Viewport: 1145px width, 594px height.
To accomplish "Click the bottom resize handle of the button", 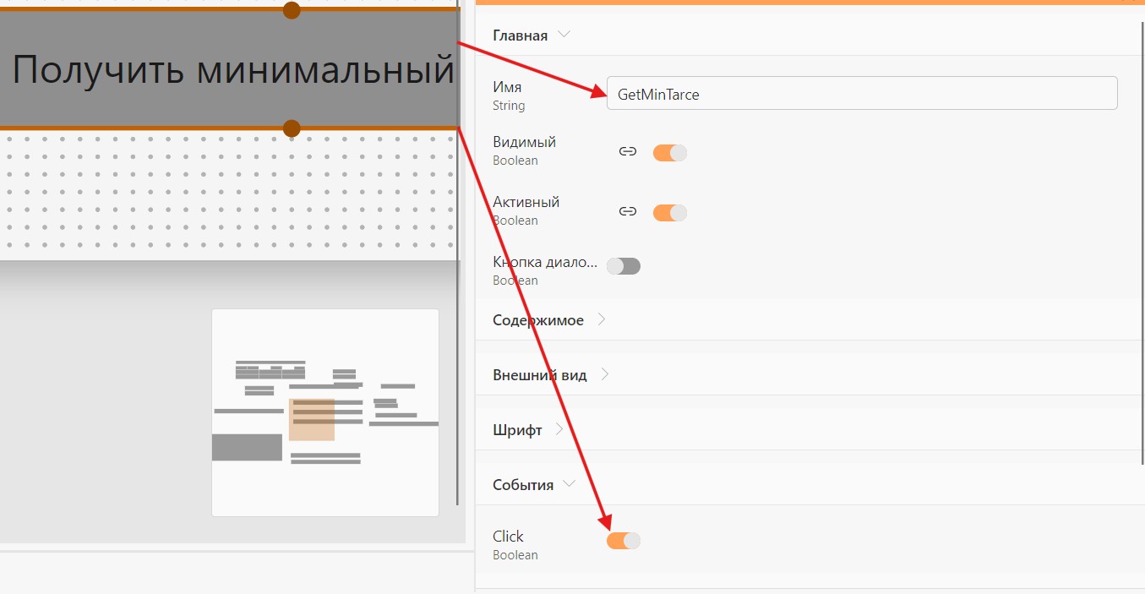I will 292,128.
